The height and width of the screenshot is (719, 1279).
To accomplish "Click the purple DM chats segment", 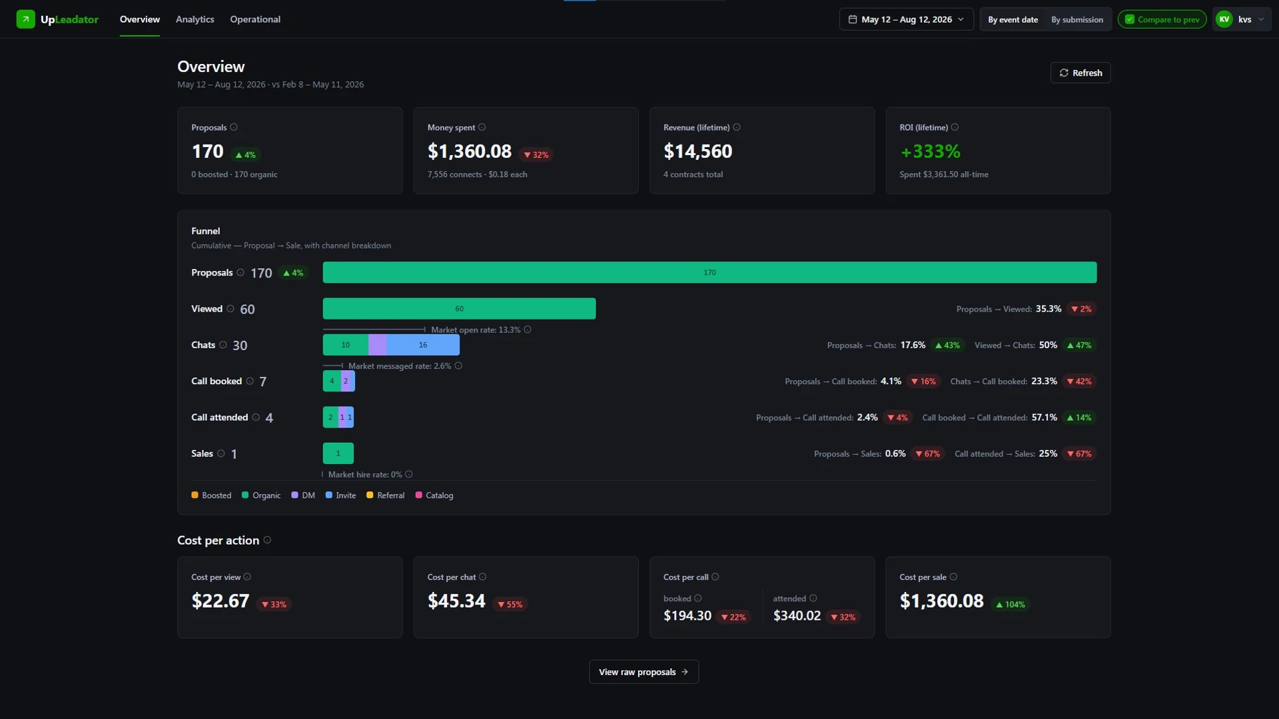I will [x=377, y=345].
